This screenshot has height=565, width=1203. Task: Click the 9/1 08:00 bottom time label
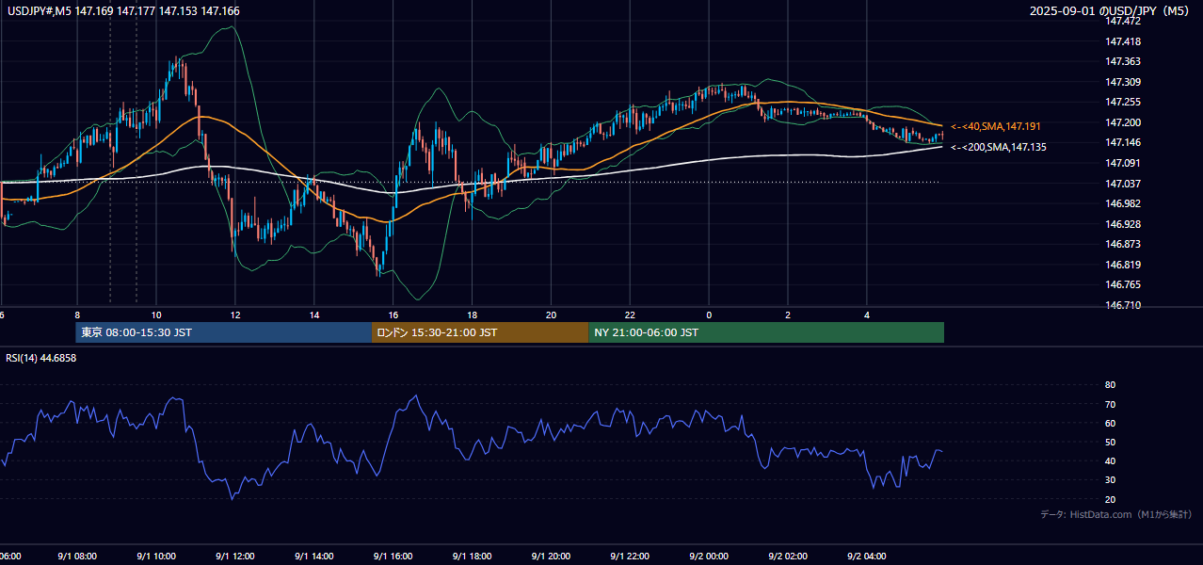click(x=77, y=557)
